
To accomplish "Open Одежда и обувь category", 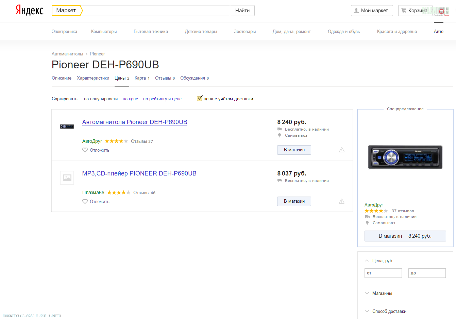I will (344, 31).
